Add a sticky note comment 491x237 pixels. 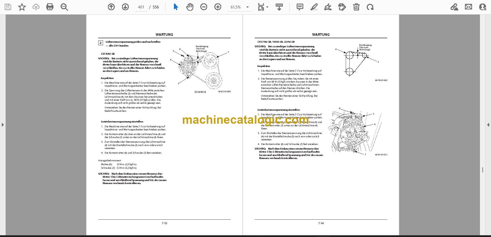coord(300,7)
